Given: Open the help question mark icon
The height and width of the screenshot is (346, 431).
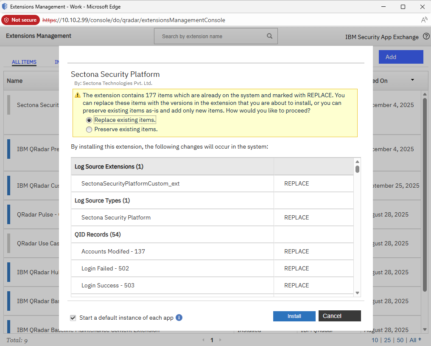Looking at the screenshot, I should coord(426,37).
